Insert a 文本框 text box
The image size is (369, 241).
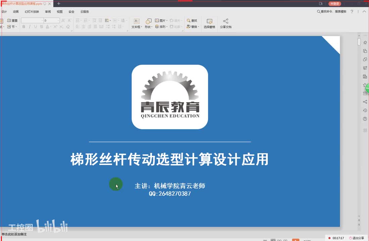point(137,23)
